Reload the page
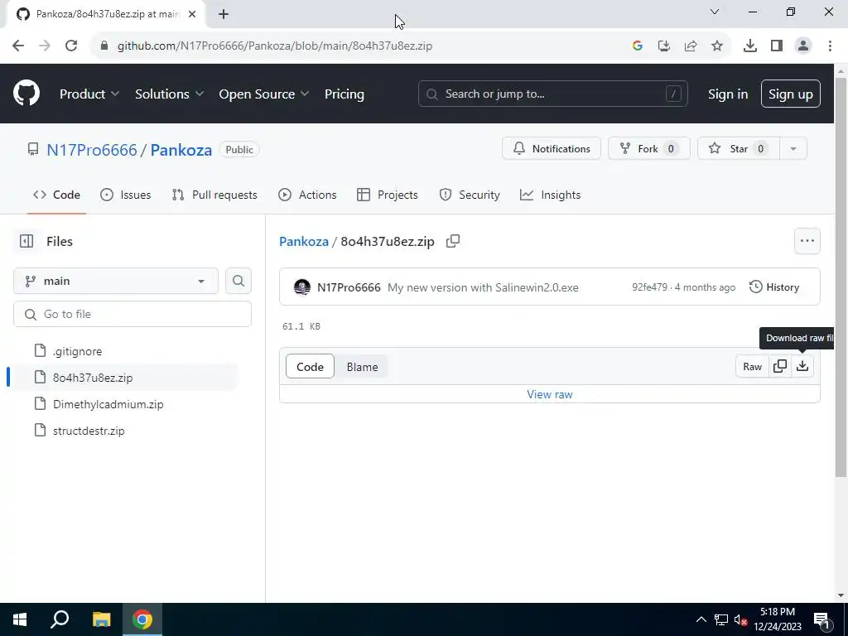Screen dimensions: 848x636 tap(71, 46)
